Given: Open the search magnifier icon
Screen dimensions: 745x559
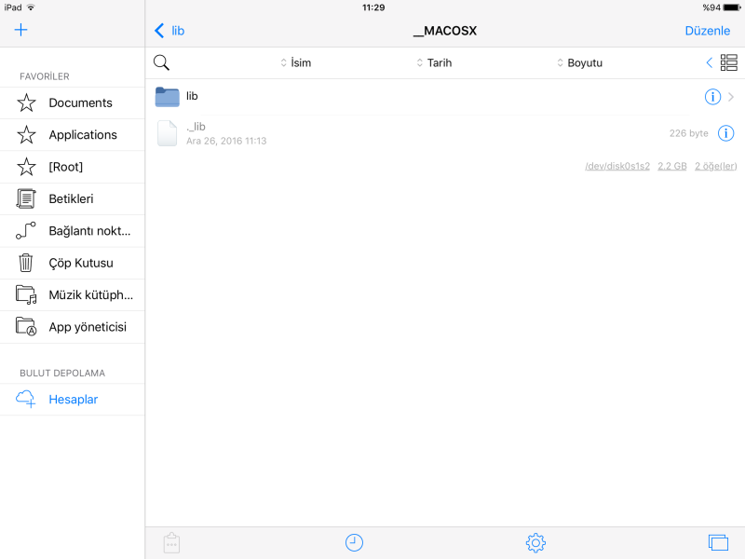Looking at the screenshot, I should [161, 62].
